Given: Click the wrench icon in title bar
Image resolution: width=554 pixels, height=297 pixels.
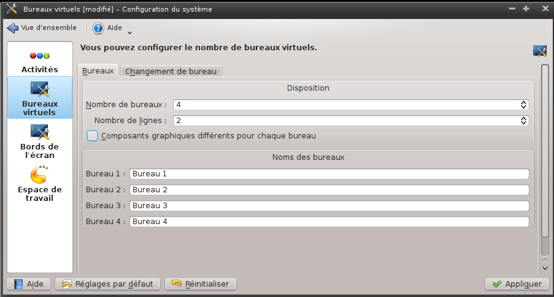Looking at the screenshot, I should pyautogui.click(x=12, y=9).
